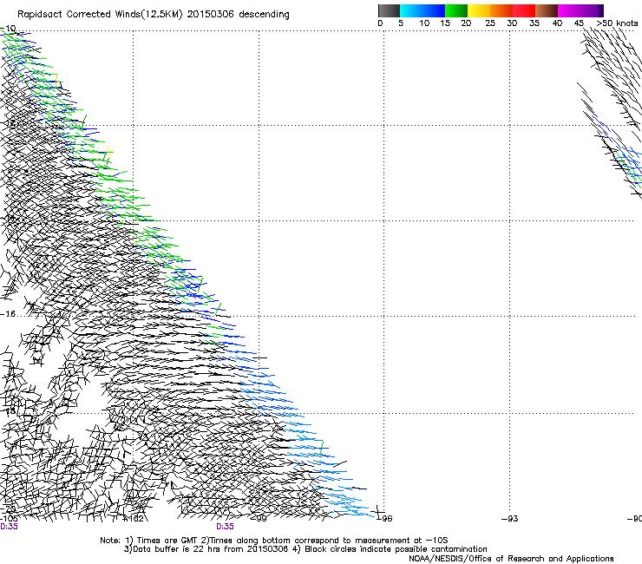The width and height of the screenshot is (642, 564).
Task: Click the 'NOAA/NESDIS/Office of Research and Applications' credit
Action: pos(511,559)
